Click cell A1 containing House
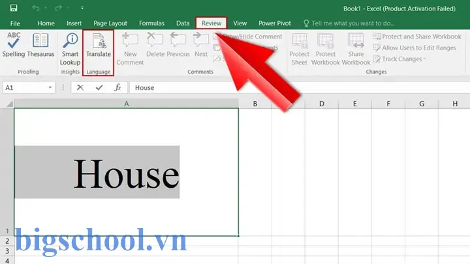This screenshot has width=470, height=264. pos(126,172)
